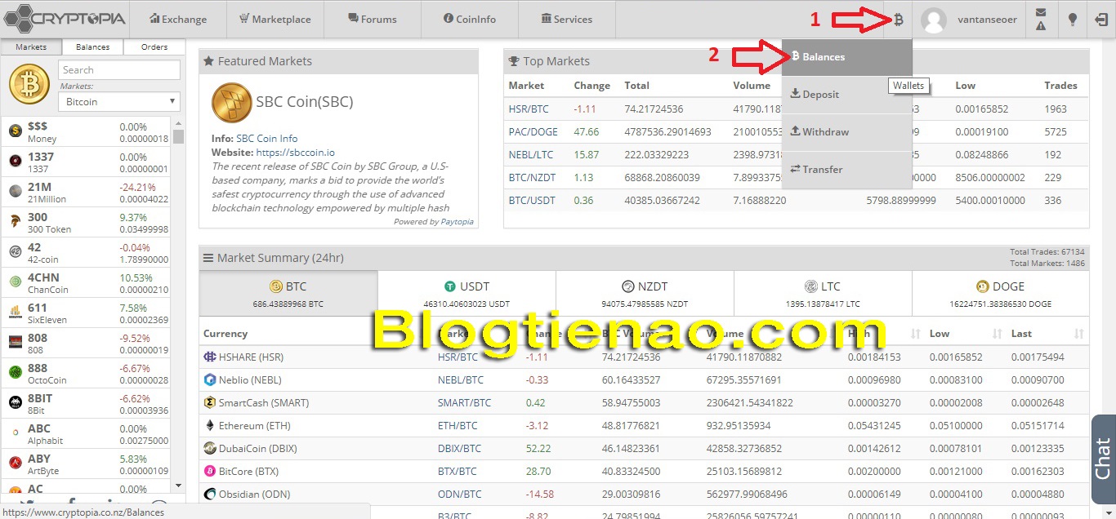1116x519 pixels.
Task: Click the logout icon in header
Action: coord(1100,20)
